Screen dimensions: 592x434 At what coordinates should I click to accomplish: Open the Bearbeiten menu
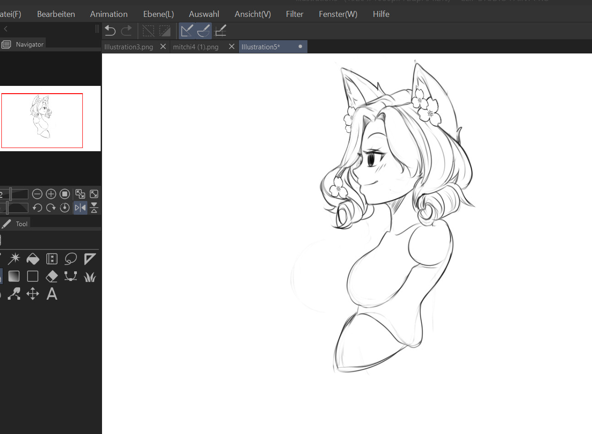click(56, 14)
